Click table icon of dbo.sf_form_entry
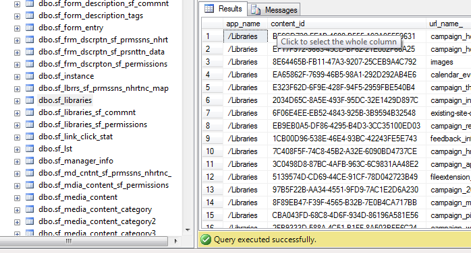Screen dimensions: 471x253 coord(30,28)
